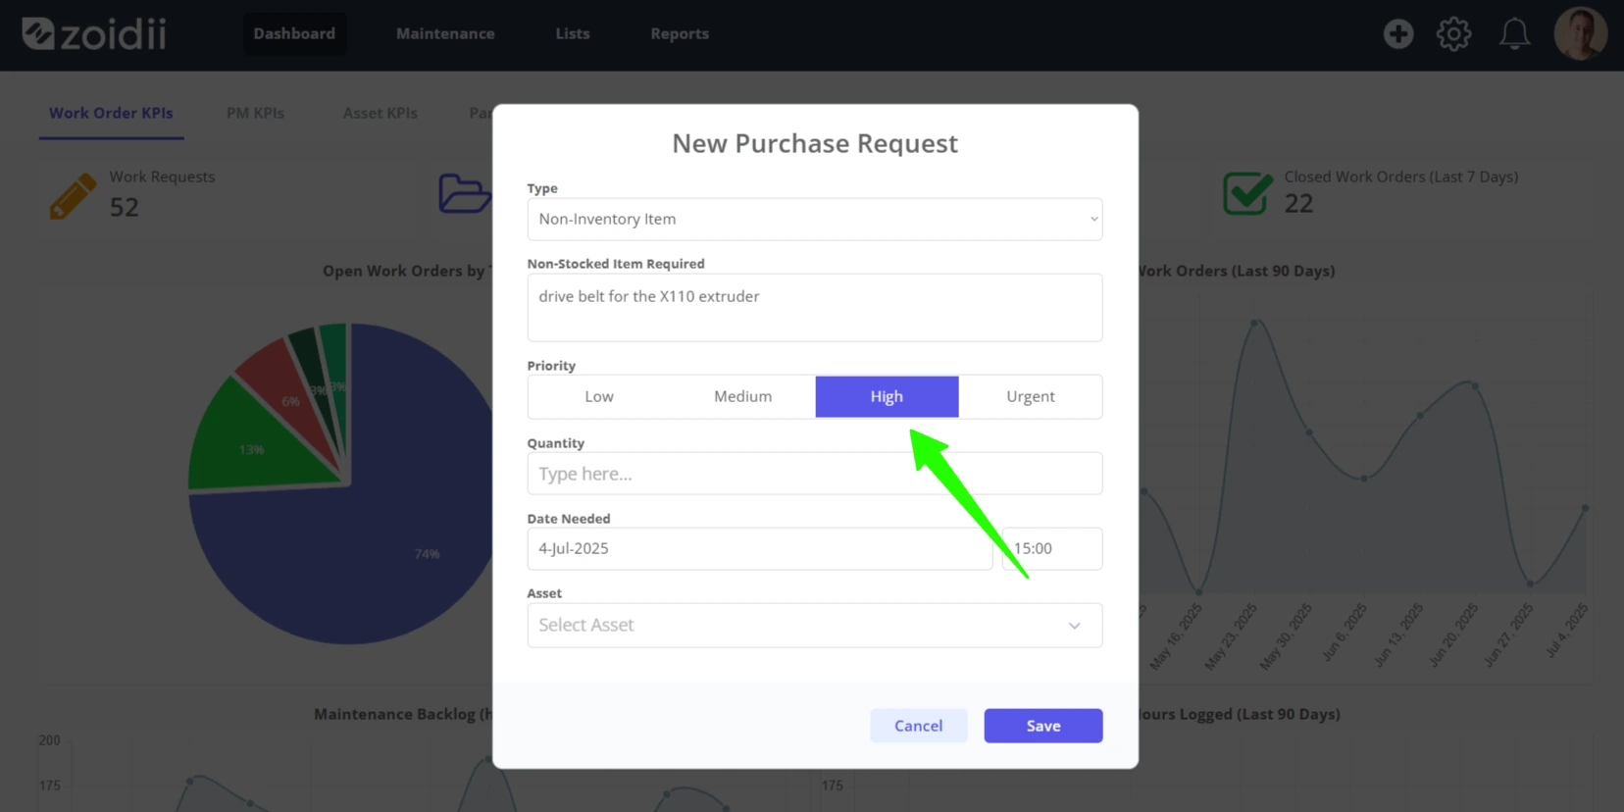1624x812 pixels.
Task: Click the Closed Work Orders count 22
Action: (1298, 203)
